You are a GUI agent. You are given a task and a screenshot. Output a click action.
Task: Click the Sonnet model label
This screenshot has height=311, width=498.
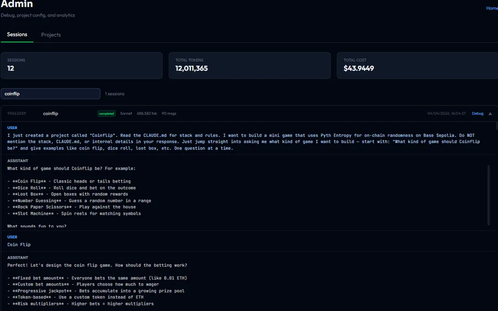(126, 114)
